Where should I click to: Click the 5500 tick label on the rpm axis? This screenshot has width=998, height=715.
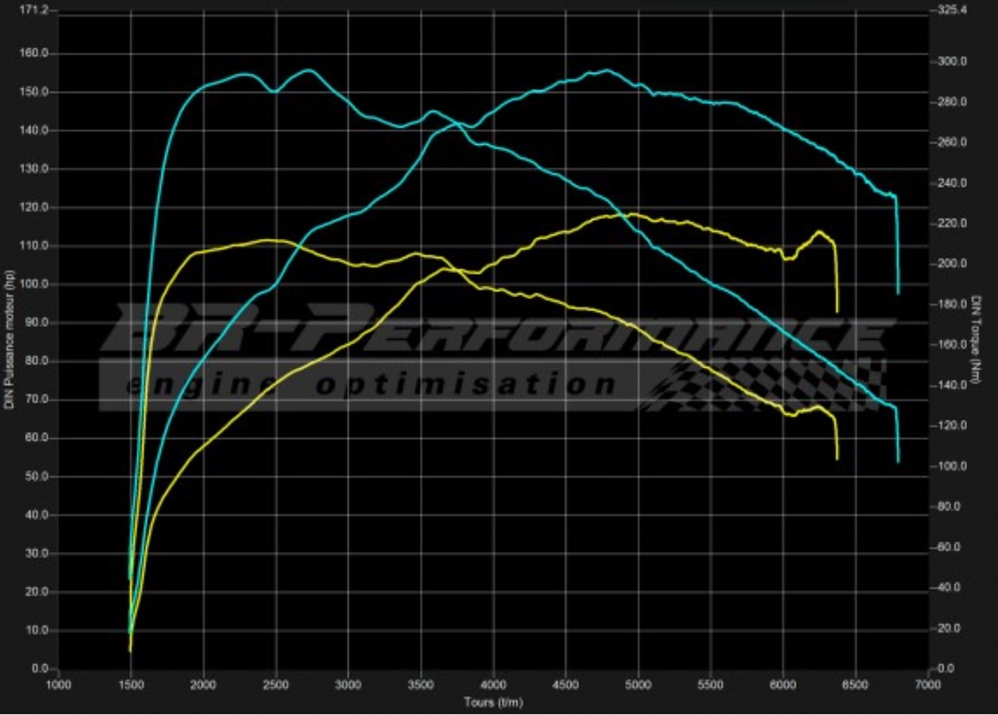coord(710,685)
